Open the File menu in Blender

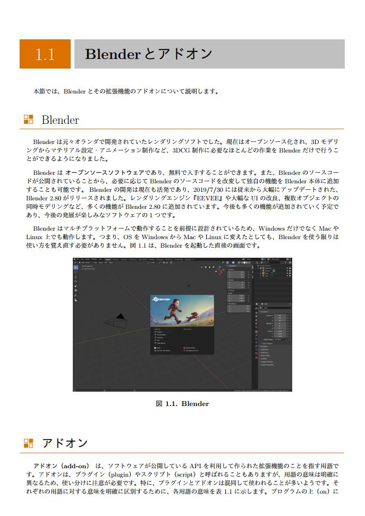tap(78, 259)
